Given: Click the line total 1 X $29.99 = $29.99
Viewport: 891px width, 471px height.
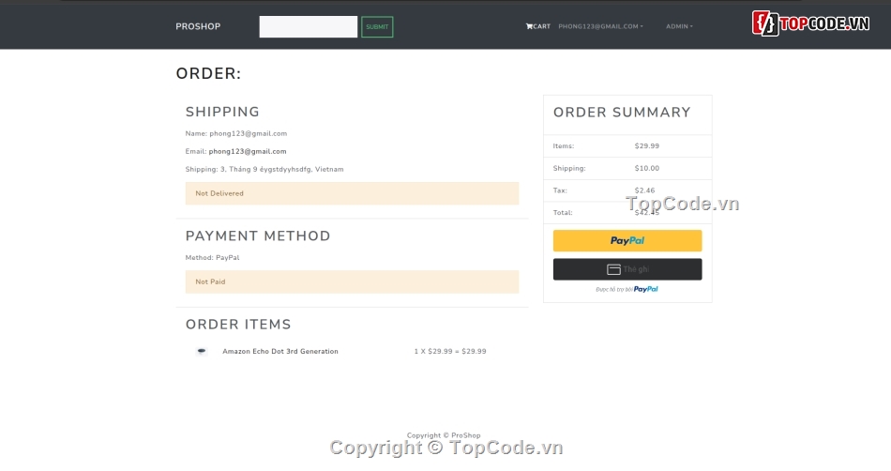Looking at the screenshot, I should tap(450, 351).
